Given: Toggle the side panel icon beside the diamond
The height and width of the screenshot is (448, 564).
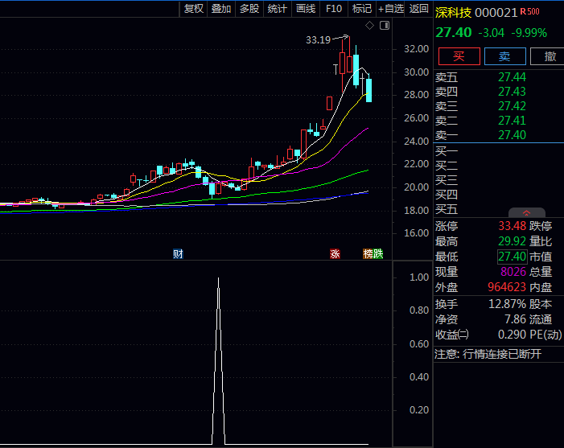Looking at the screenshot, I should pyautogui.click(x=384, y=26).
